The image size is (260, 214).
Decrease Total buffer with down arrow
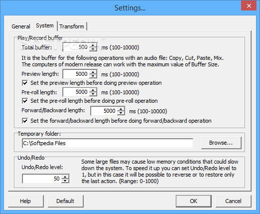pyautogui.click(x=93, y=49)
